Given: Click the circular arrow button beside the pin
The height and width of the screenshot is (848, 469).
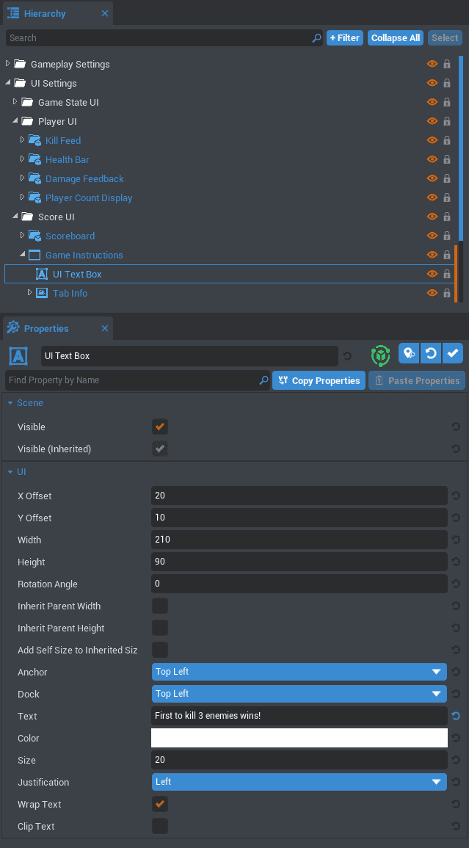Looking at the screenshot, I should (x=431, y=354).
